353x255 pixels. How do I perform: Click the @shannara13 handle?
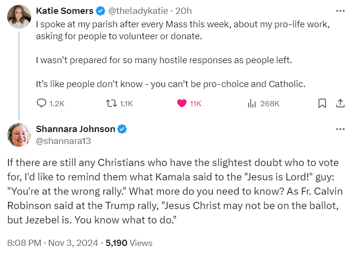tap(63, 141)
